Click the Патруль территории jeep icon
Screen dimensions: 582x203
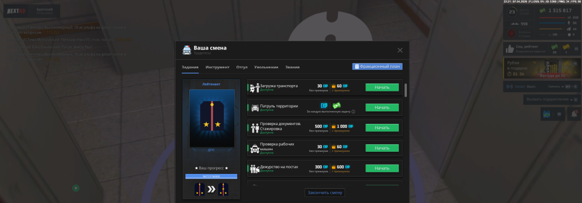coord(254,108)
